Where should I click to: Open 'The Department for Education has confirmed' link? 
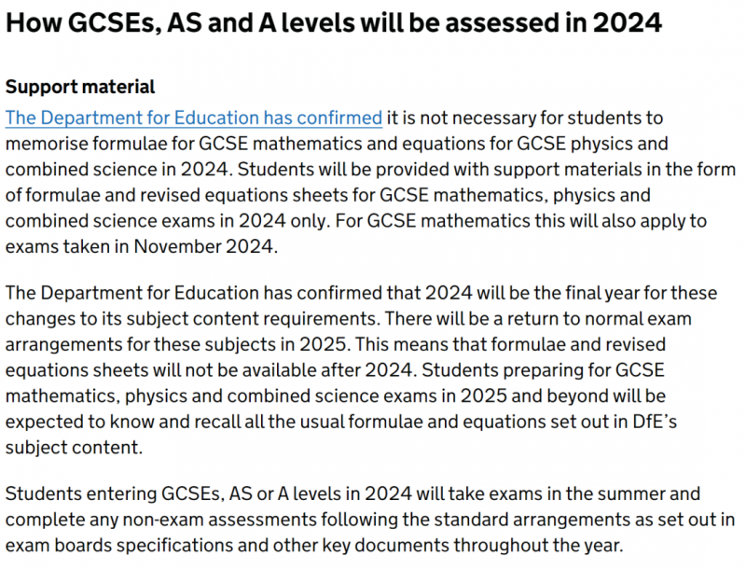pos(194,118)
